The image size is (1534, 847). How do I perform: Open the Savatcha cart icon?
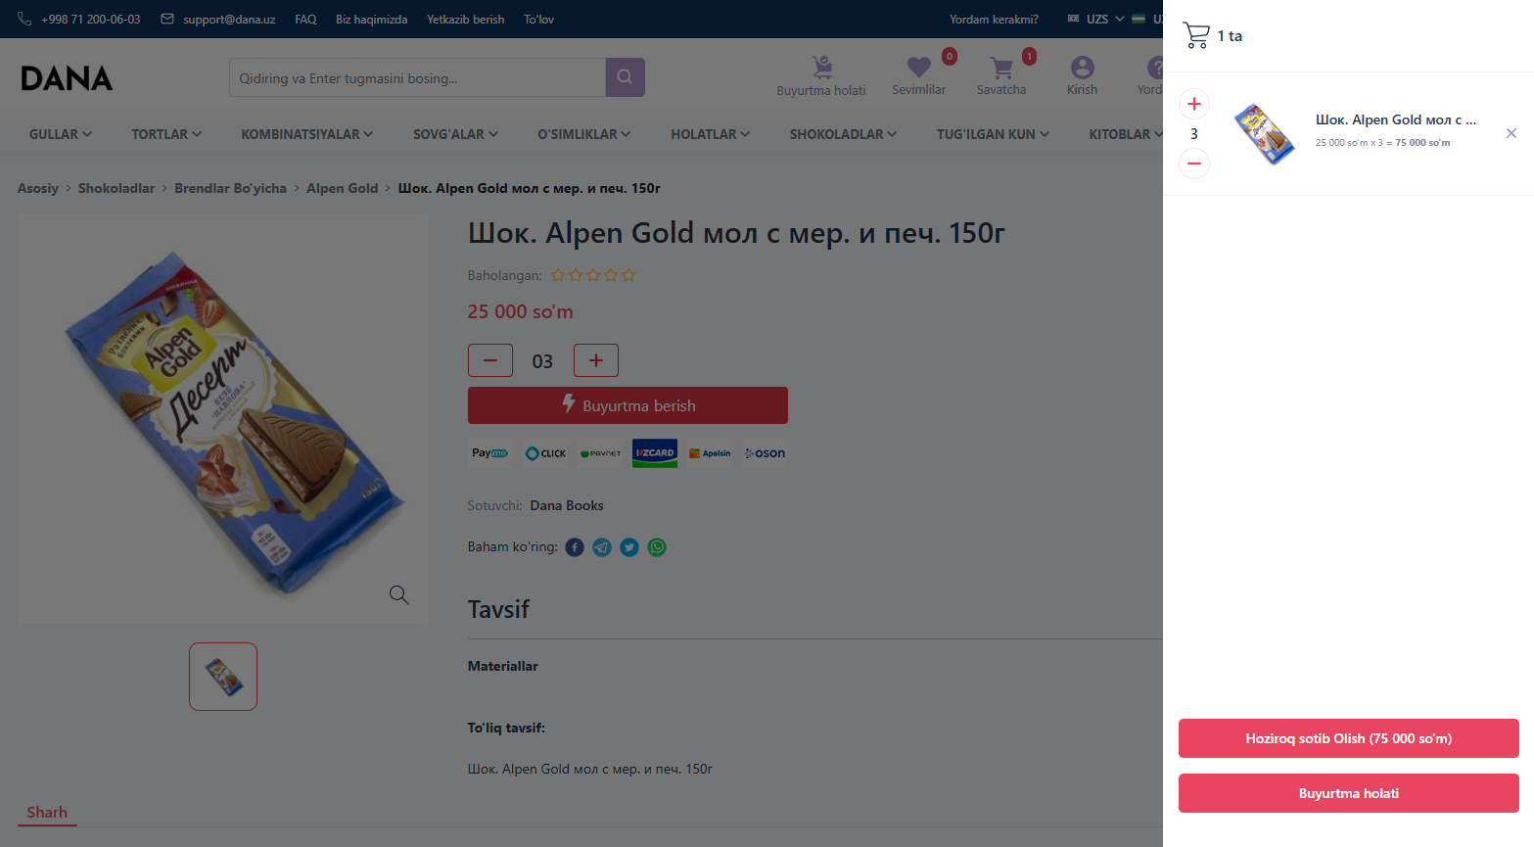coord(1001,68)
